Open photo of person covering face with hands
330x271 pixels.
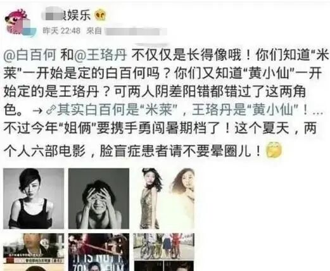point(99,199)
